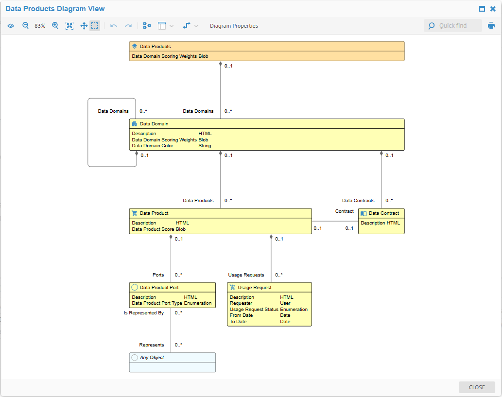Click the auto layout icon

coord(147,26)
